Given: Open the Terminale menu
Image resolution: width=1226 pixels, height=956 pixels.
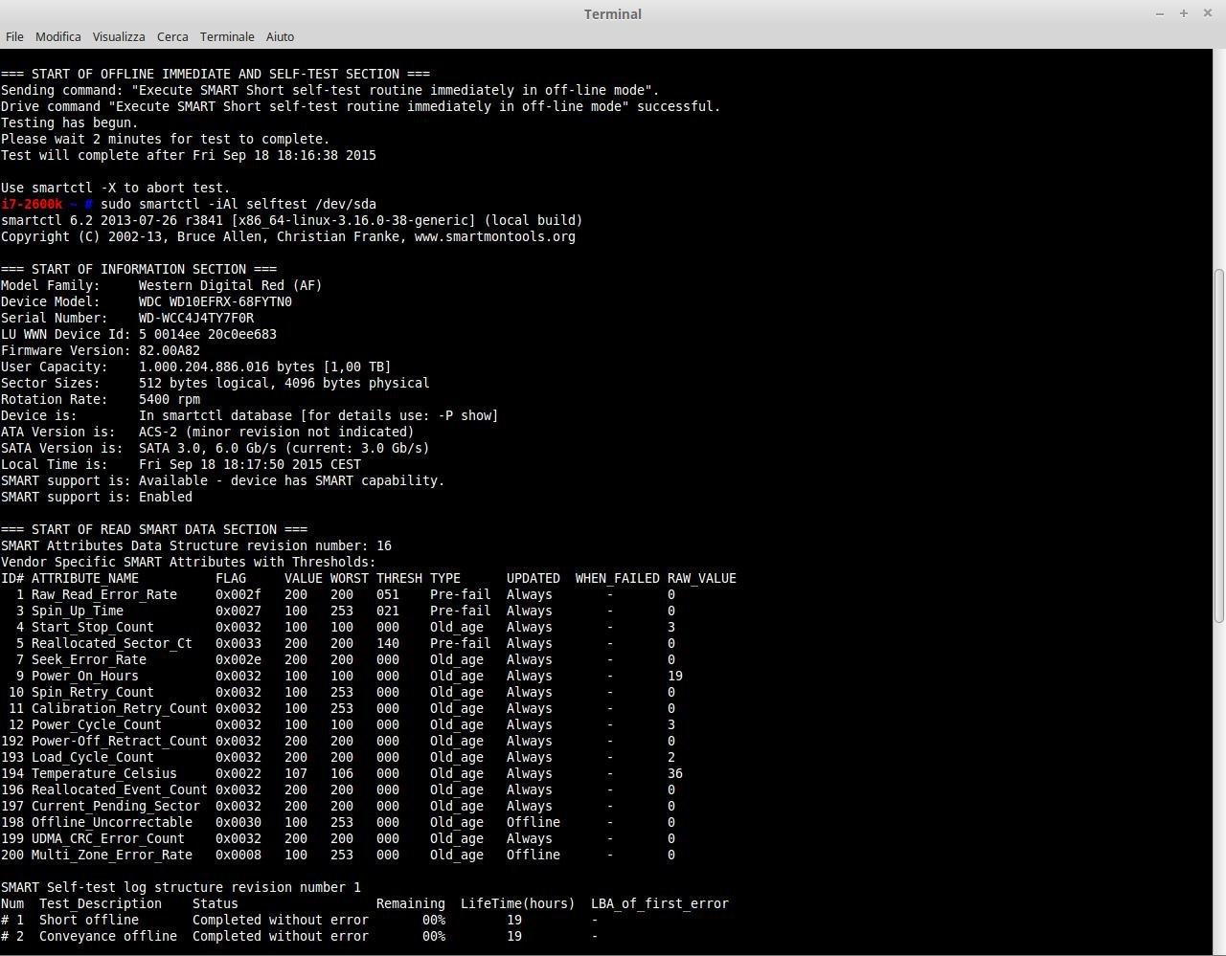Looking at the screenshot, I should [227, 36].
